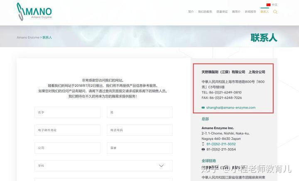
Task: Select the TEL: 86-(0)21-6249-0810 text
Action: coord(221,93)
